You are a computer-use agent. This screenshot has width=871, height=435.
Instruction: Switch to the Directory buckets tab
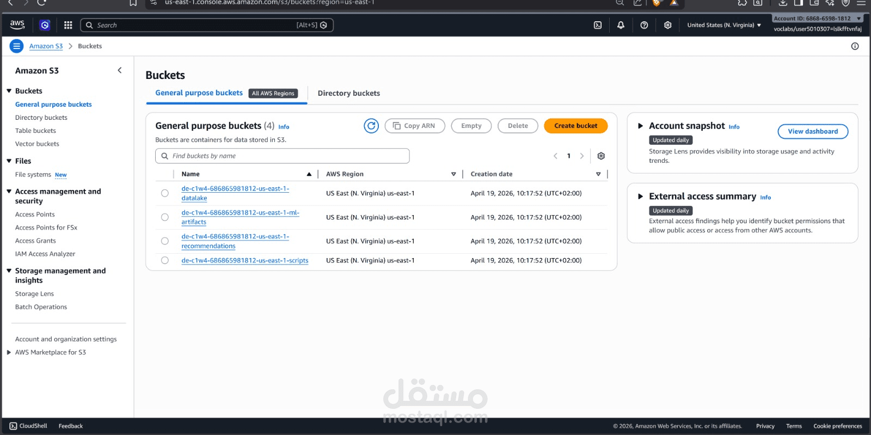[x=349, y=94]
